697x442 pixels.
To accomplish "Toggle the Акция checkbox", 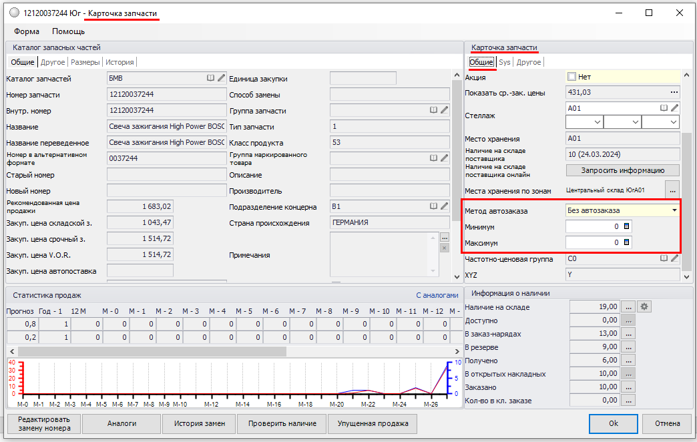I will 571,77.
